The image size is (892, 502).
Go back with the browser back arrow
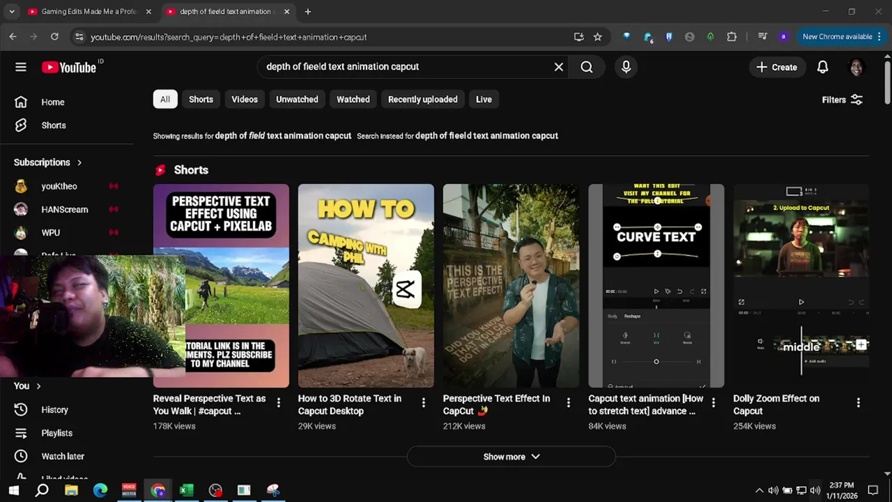pyautogui.click(x=13, y=37)
